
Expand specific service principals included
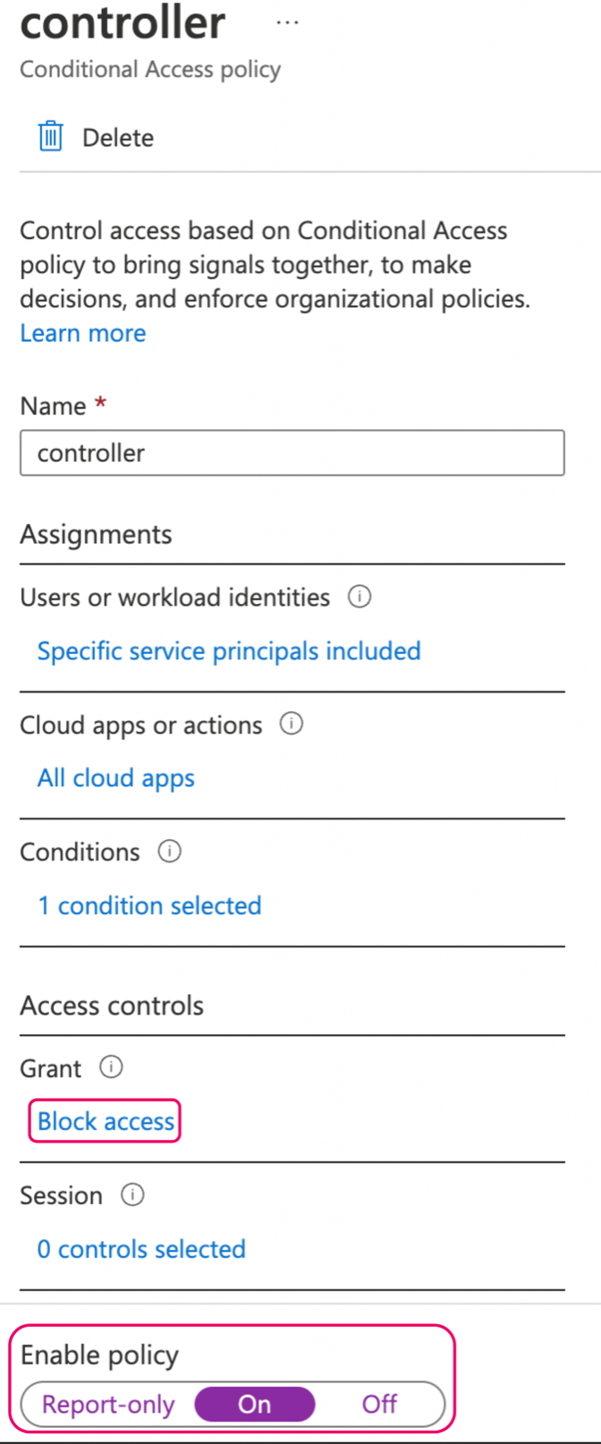(229, 650)
